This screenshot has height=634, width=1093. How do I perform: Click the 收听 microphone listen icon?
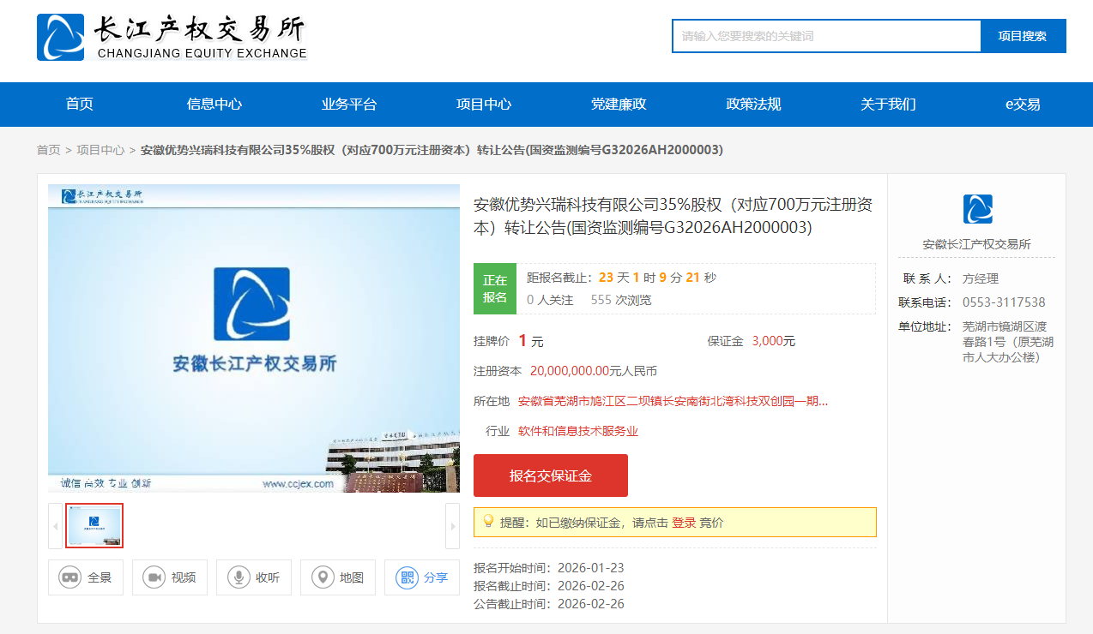tap(239, 577)
